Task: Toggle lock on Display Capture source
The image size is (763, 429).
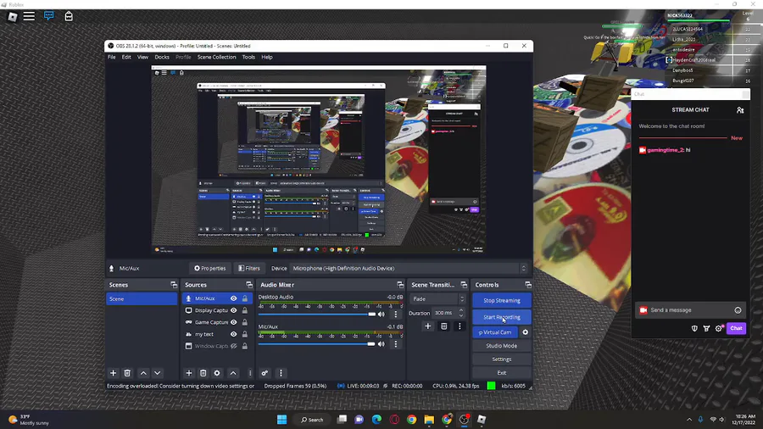Action: (x=245, y=310)
